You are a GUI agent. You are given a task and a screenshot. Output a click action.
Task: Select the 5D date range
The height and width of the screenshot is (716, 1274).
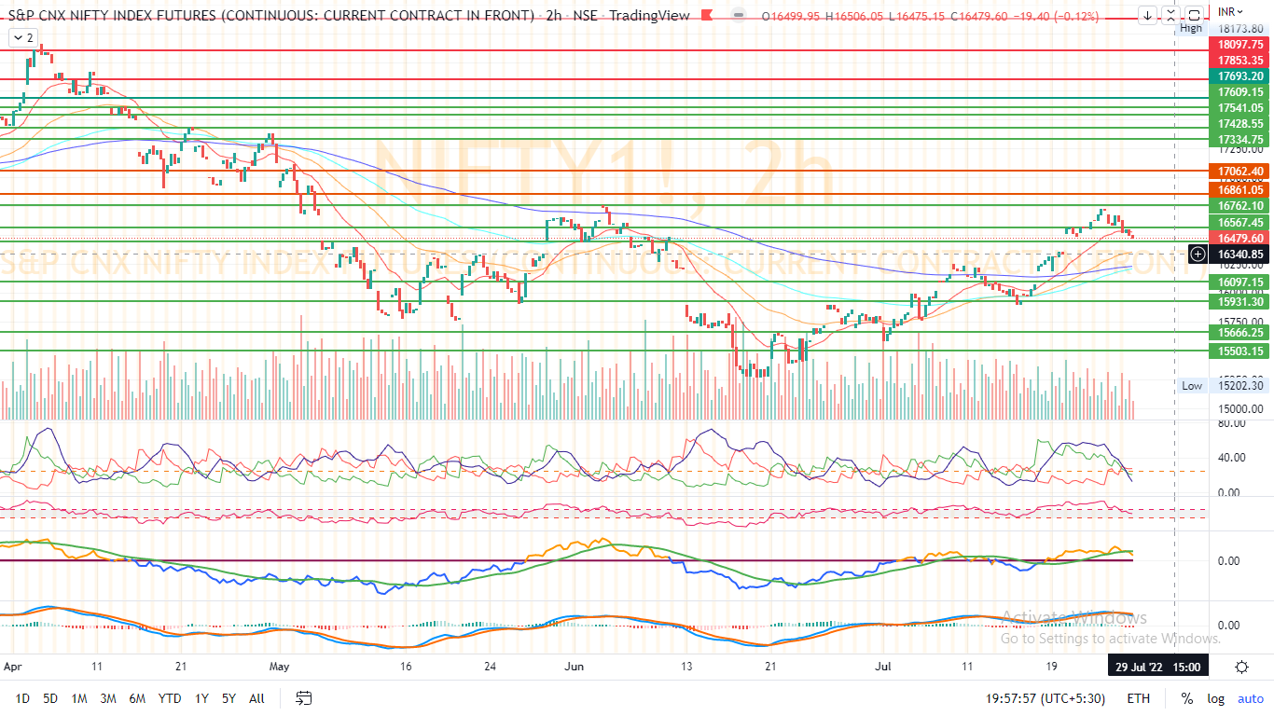tap(50, 698)
